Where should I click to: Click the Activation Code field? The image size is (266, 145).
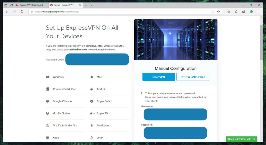coord(97,59)
